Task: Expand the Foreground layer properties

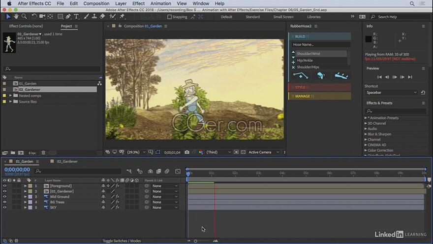Action: tap(25, 186)
